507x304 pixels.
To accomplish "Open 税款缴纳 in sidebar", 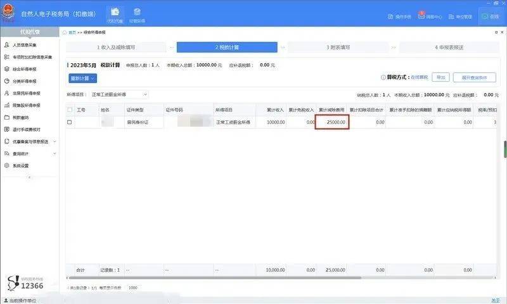I will coord(20,117).
